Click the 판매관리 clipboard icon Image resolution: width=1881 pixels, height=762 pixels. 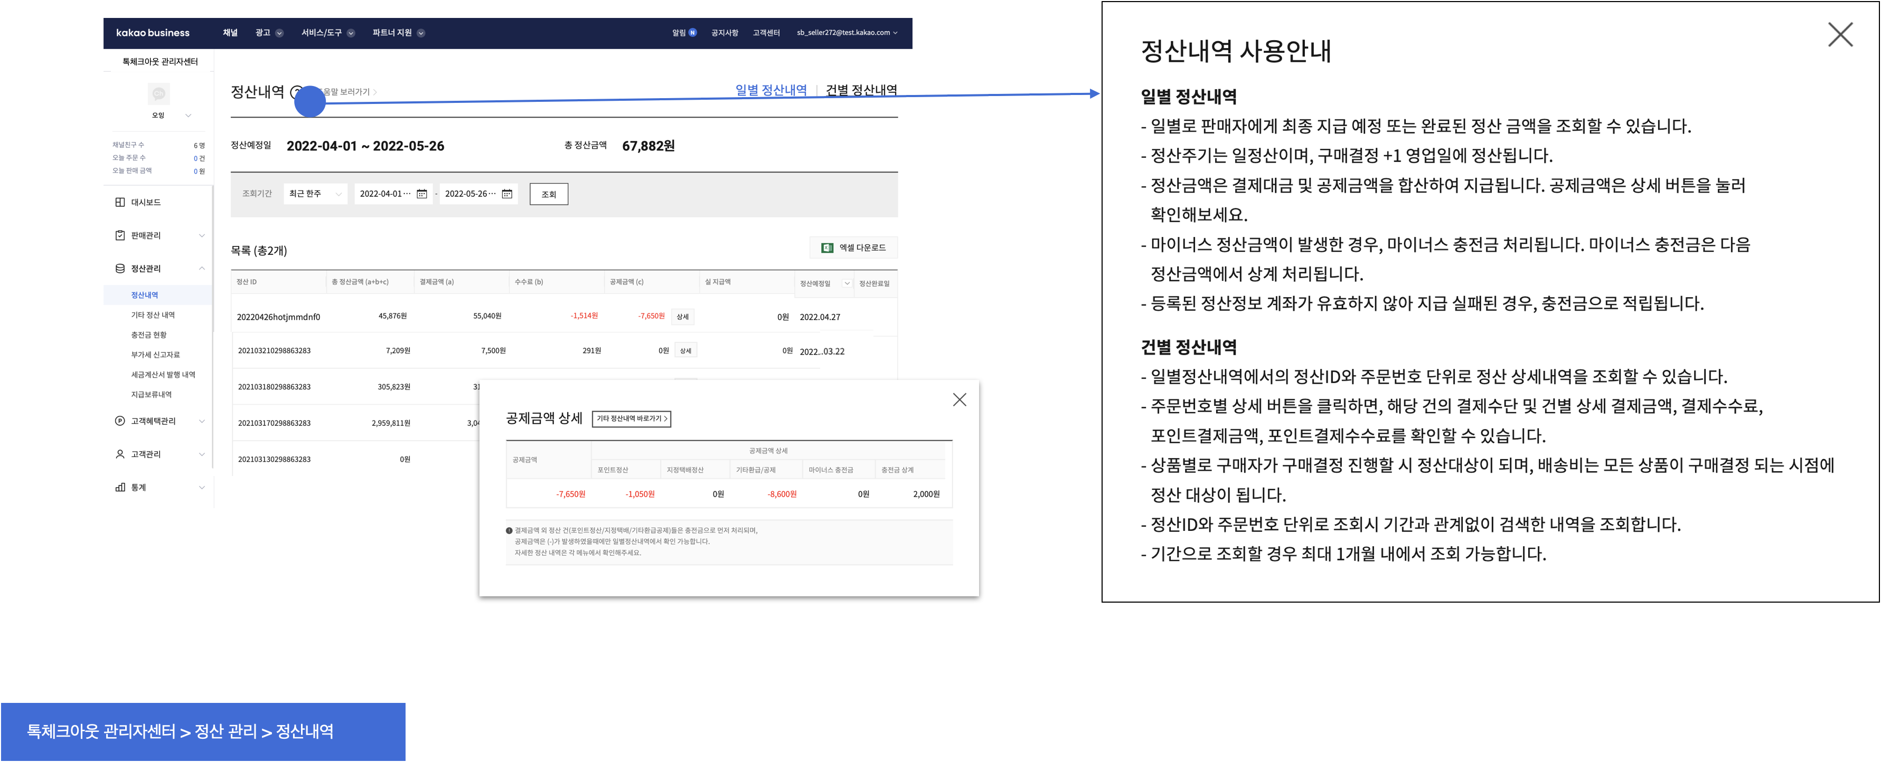[x=120, y=235]
